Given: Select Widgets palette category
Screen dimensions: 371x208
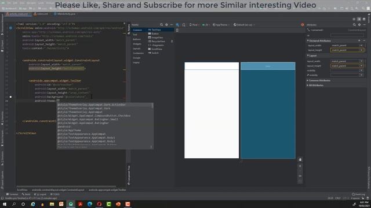Looking at the screenshot, I should [x=137, y=44].
